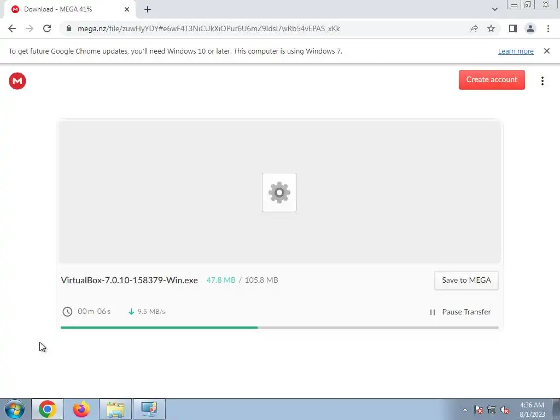The height and width of the screenshot is (420, 560).
Task: Click the VirtualBox-7.0.10-158379-Win.exe file name
Action: [x=129, y=281]
